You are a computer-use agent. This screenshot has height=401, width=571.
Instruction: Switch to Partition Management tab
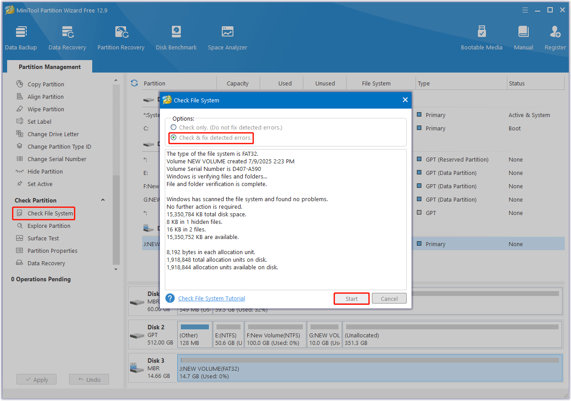click(x=49, y=67)
